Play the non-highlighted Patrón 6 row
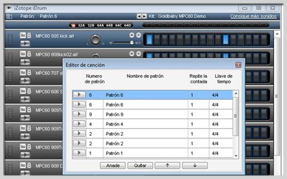 tap(79, 104)
